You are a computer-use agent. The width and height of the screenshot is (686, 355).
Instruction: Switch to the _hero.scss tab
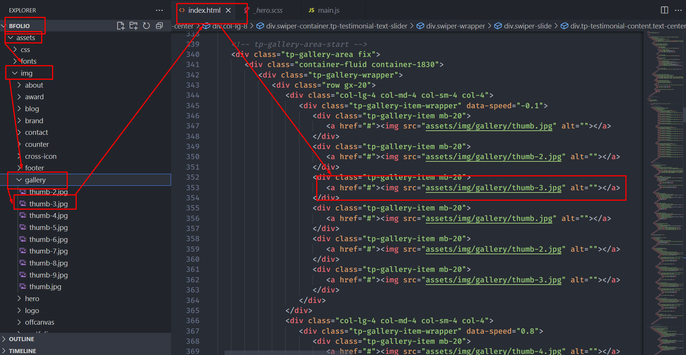[269, 10]
